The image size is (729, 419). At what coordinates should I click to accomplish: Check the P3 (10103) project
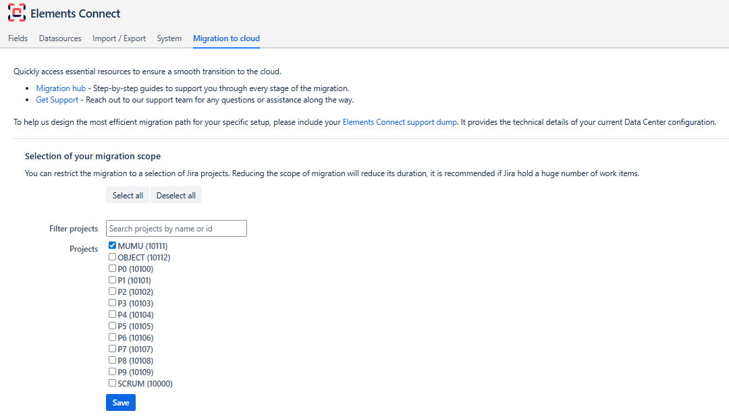tap(113, 303)
